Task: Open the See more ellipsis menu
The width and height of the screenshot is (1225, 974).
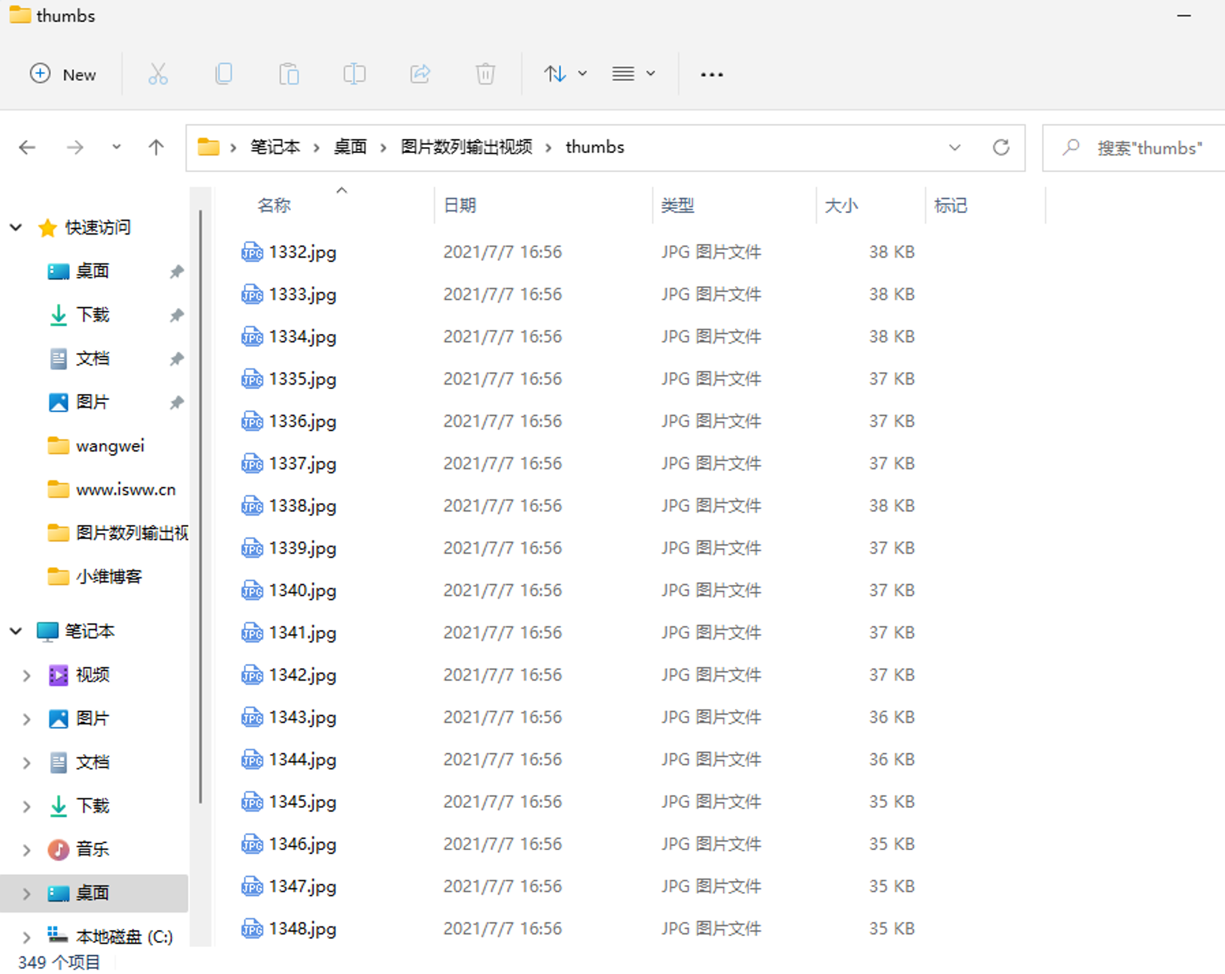Action: [712, 74]
